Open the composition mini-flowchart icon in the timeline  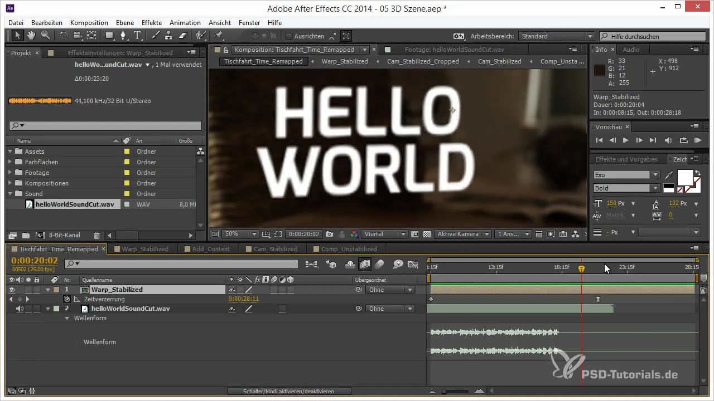pyautogui.click(x=312, y=264)
